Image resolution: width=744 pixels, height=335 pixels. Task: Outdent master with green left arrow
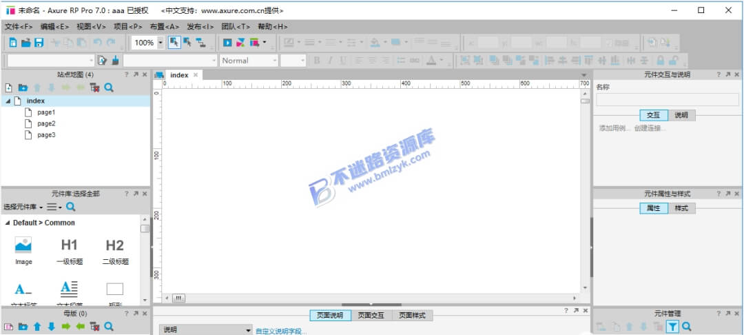click(x=80, y=327)
